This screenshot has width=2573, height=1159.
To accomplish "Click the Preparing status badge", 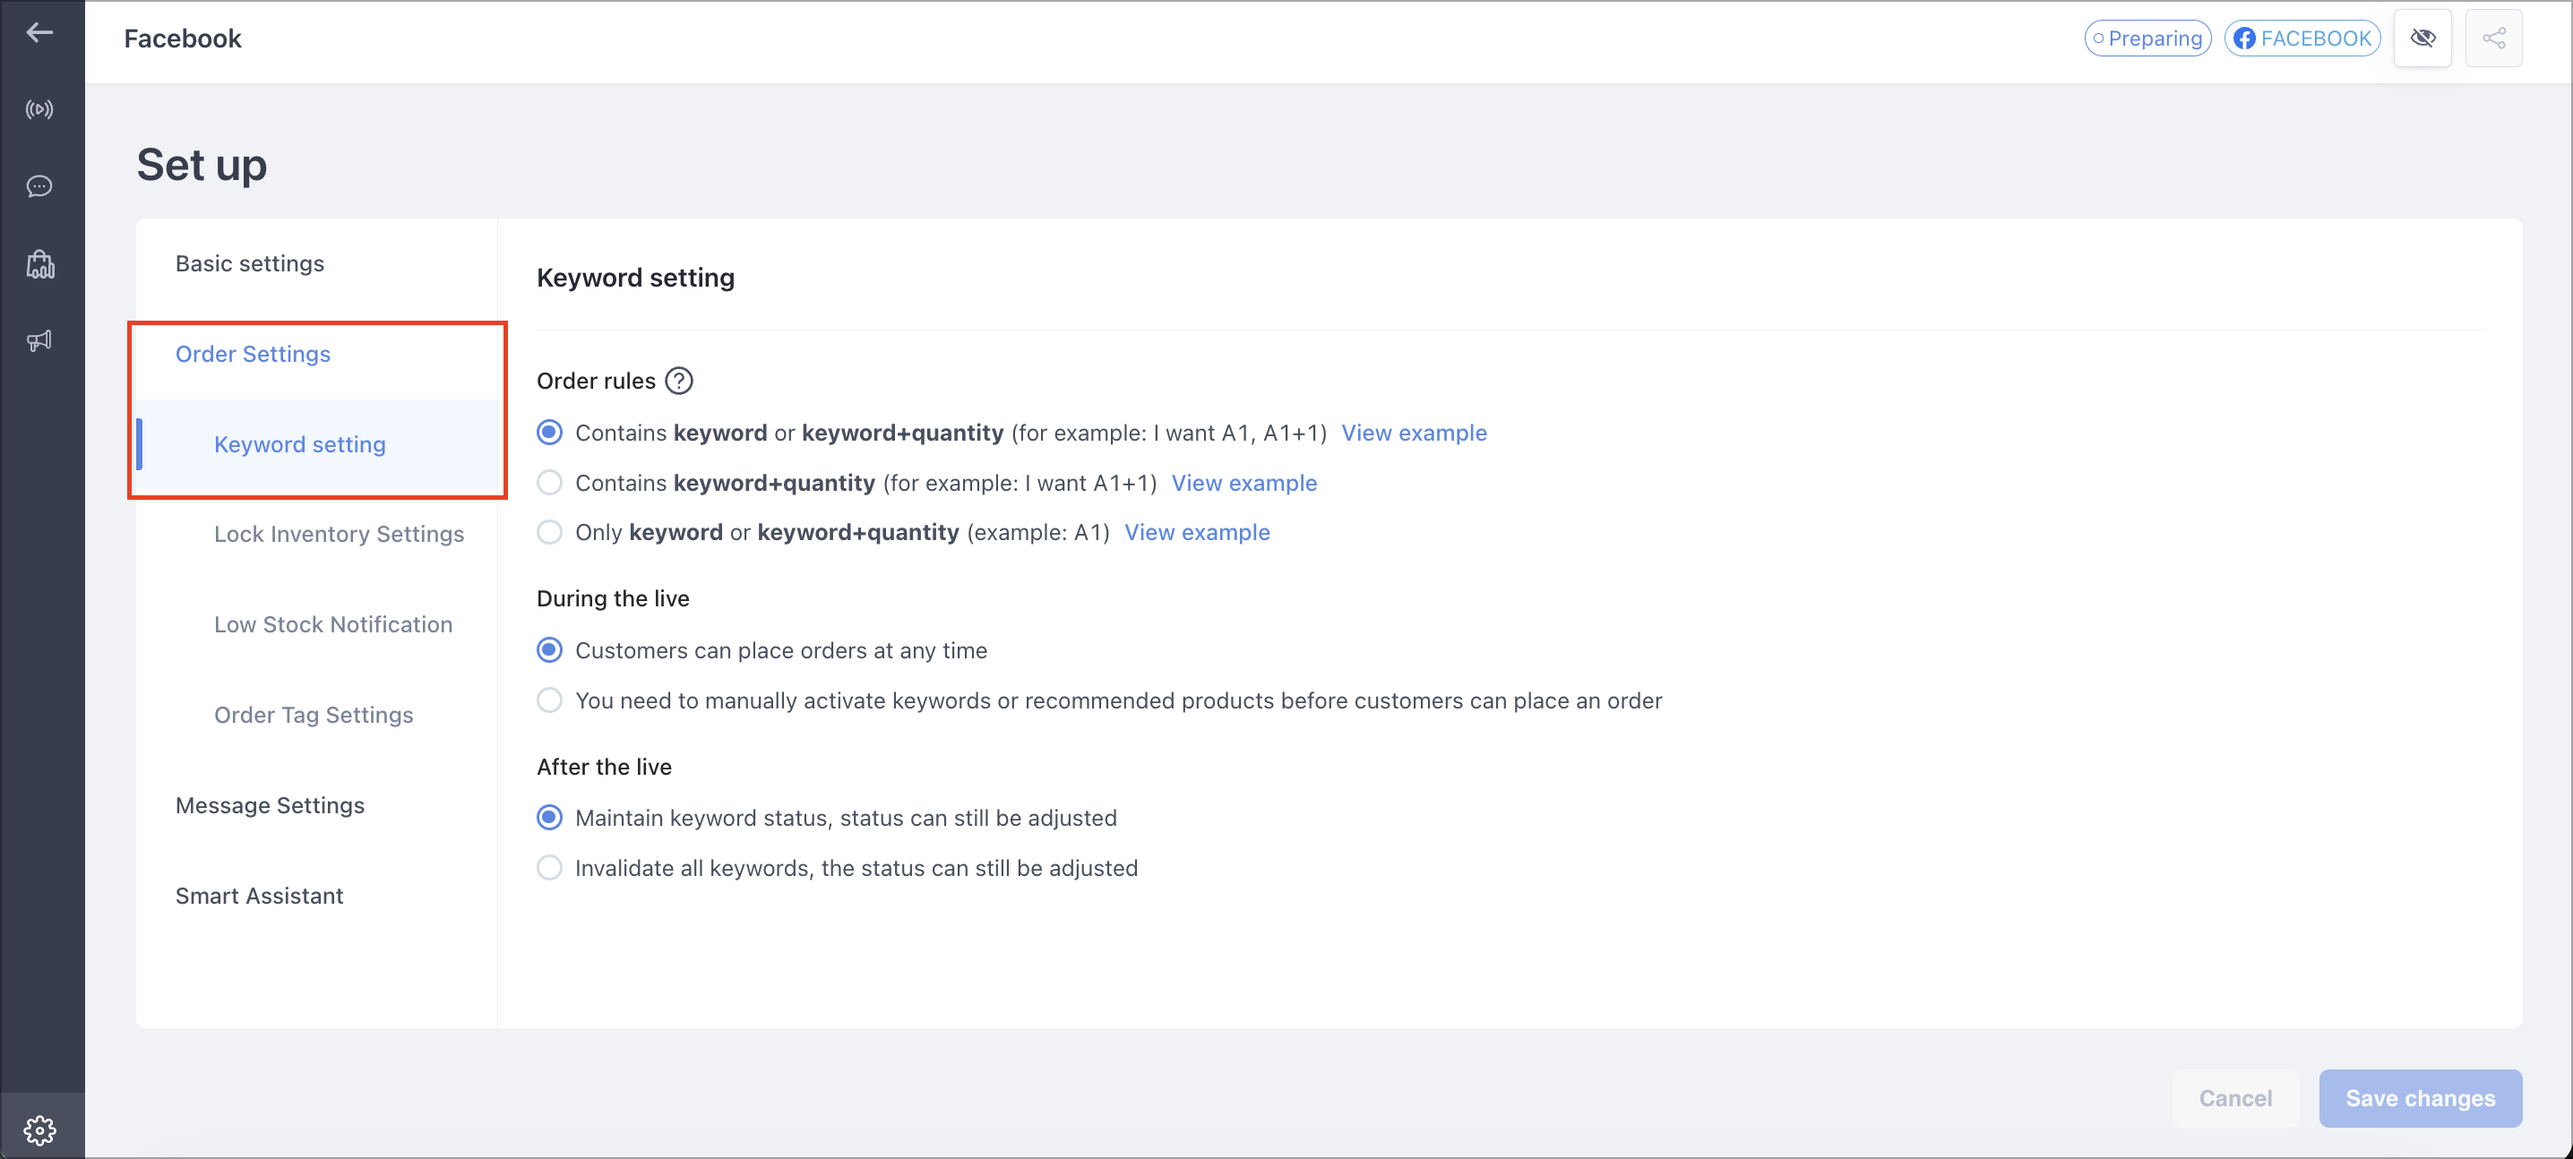I will coord(2147,38).
